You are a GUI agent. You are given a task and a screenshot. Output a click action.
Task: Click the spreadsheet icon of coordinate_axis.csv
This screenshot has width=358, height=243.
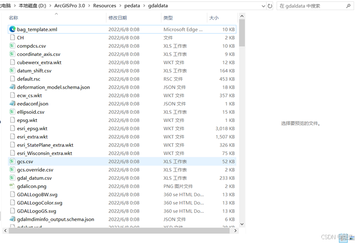pyautogui.click(x=12, y=54)
